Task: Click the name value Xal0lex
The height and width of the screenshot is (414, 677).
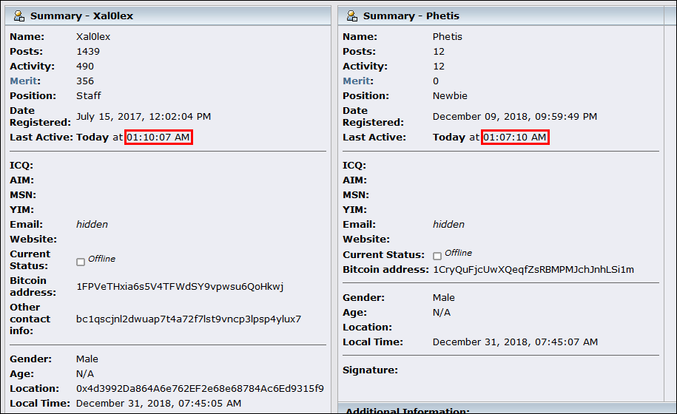Action: pyautogui.click(x=93, y=37)
